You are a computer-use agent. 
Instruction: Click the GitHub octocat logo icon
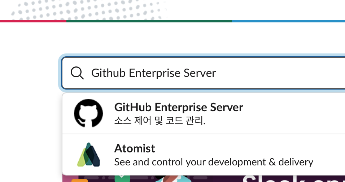pos(88,113)
